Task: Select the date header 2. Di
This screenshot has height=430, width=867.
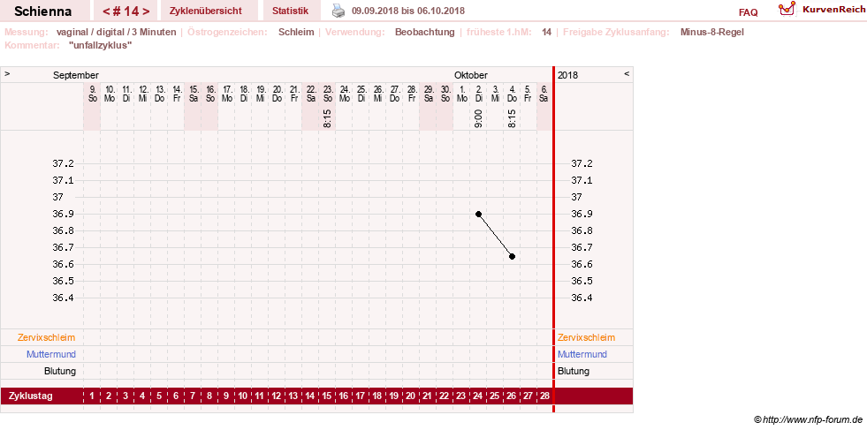Action: click(478, 93)
